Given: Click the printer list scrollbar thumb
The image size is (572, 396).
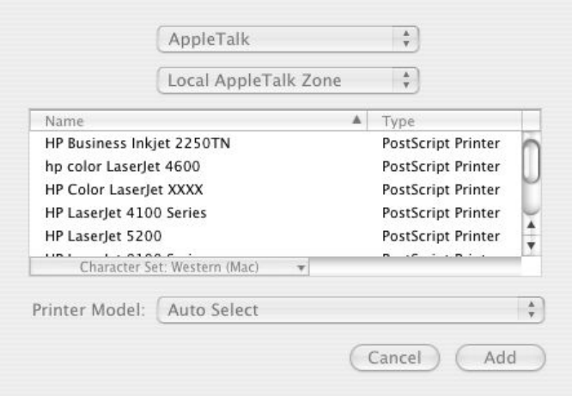Looking at the screenshot, I should 531,165.
